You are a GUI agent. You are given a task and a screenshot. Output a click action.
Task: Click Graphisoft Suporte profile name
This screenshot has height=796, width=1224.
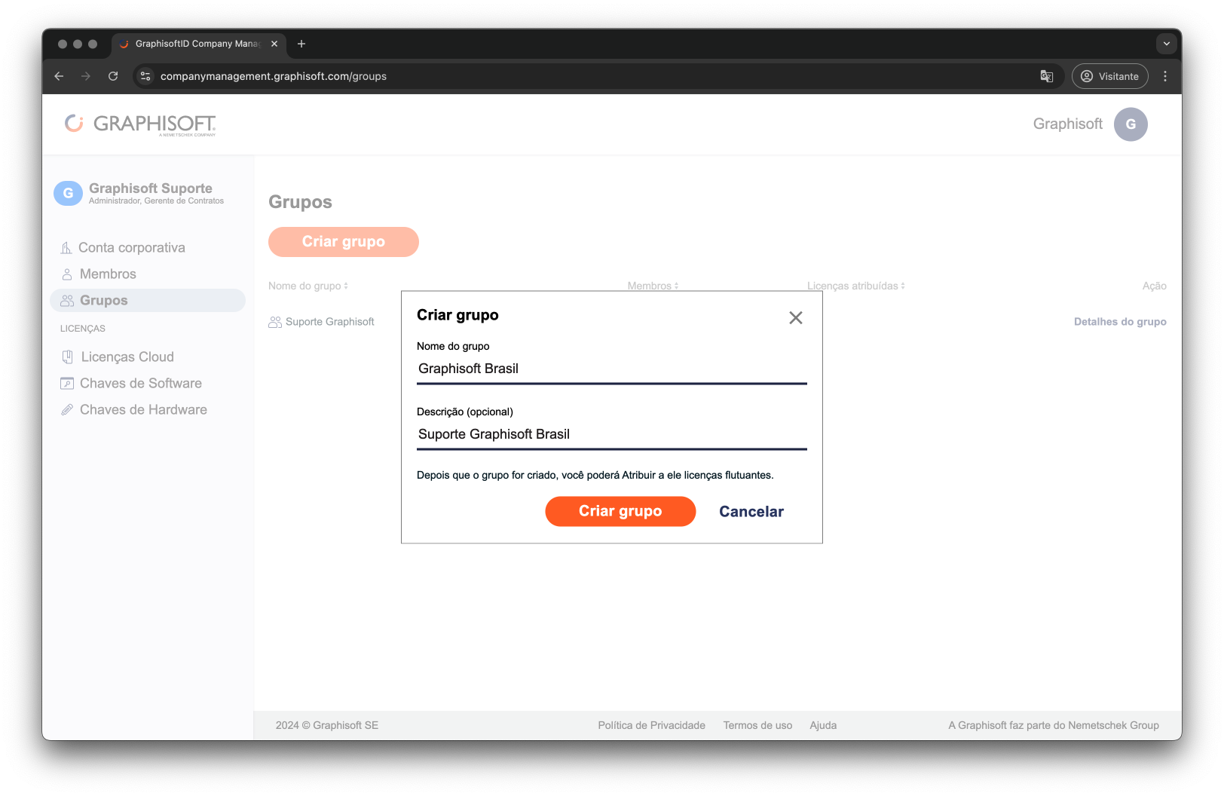pyautogui.click(x=151, y=188)
